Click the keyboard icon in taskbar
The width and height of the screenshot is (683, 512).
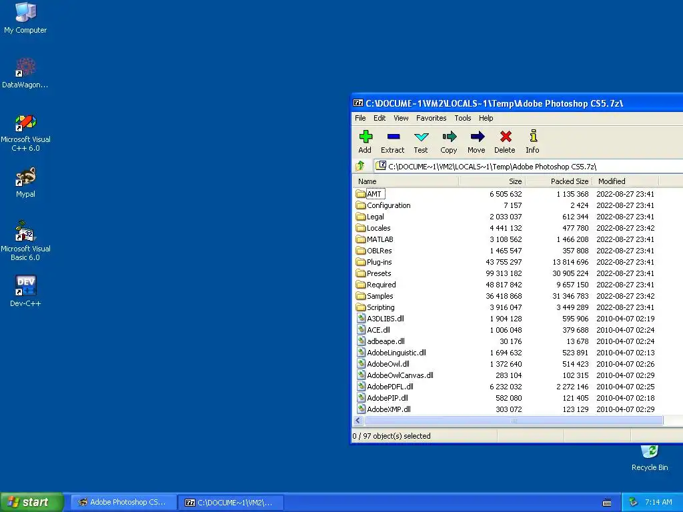(x=607, y=503)
